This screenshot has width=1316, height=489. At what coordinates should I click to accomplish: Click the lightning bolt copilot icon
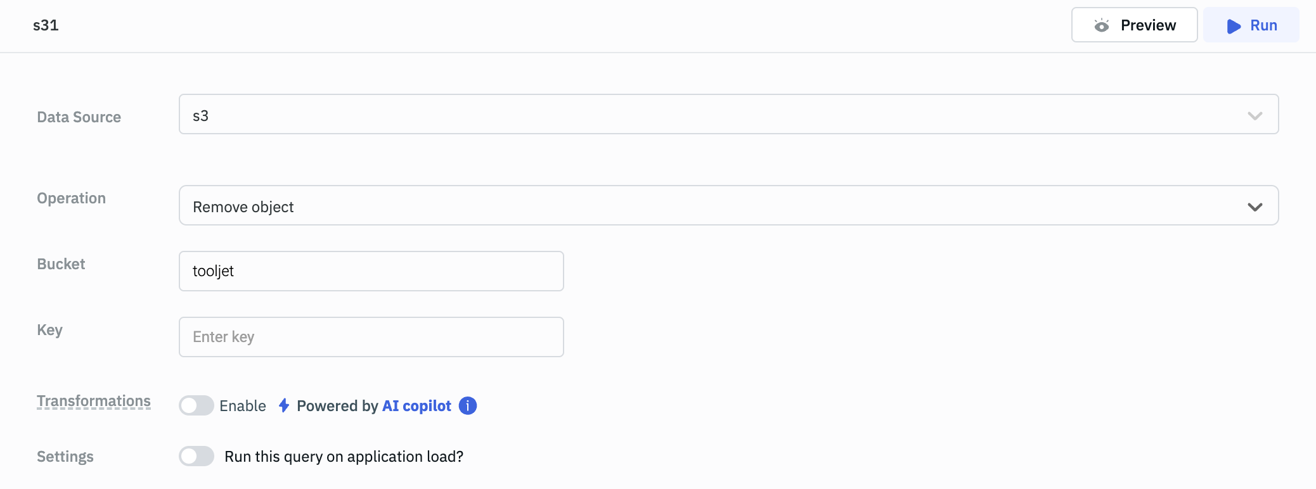(284, 405)
